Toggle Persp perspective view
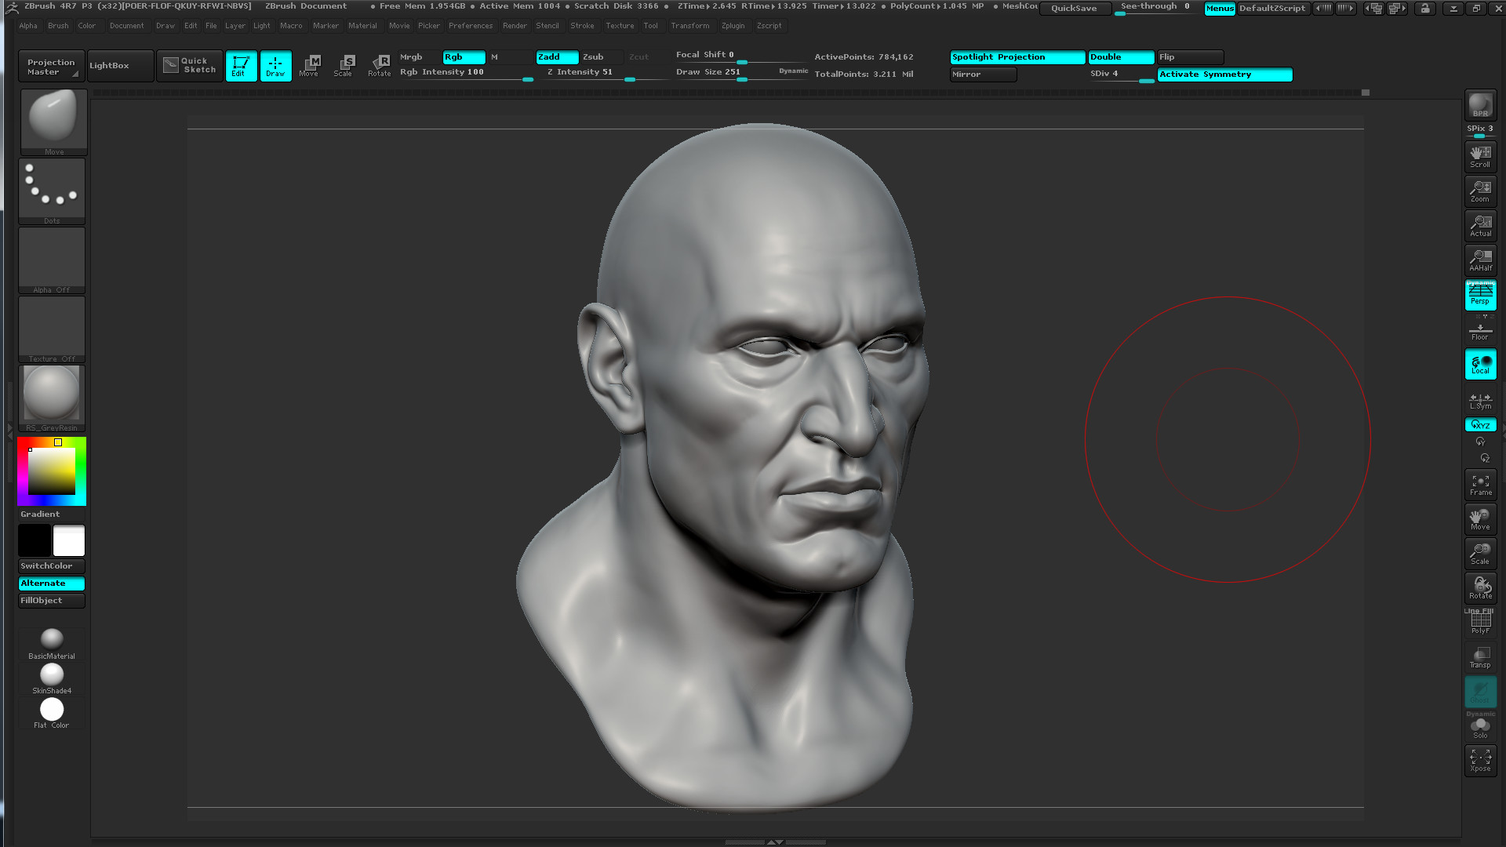Screen dimensions: 1506x847 1480,295
